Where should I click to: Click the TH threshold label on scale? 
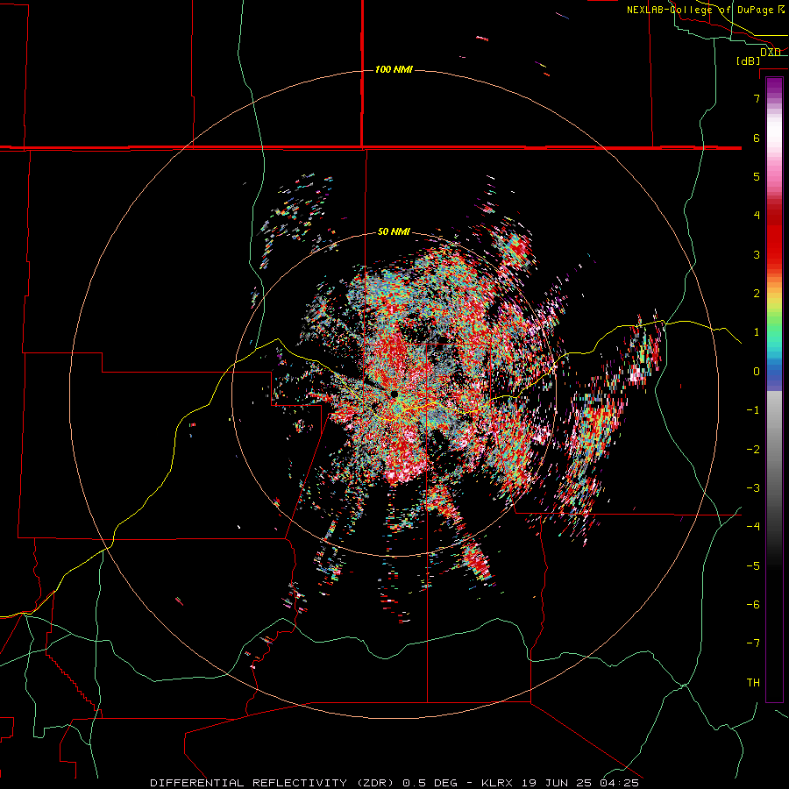[753, 682]
